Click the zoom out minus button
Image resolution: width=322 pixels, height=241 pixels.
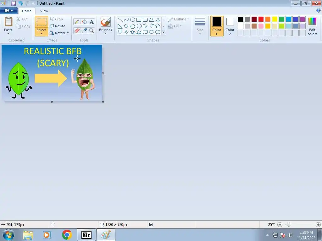280,225
